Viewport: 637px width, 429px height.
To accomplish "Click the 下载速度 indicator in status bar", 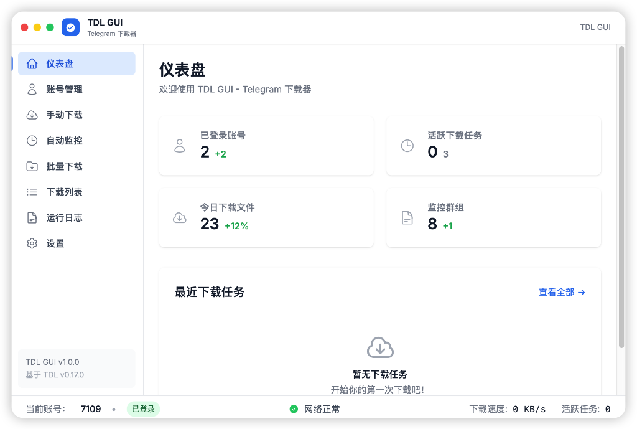I will point(508,409).
